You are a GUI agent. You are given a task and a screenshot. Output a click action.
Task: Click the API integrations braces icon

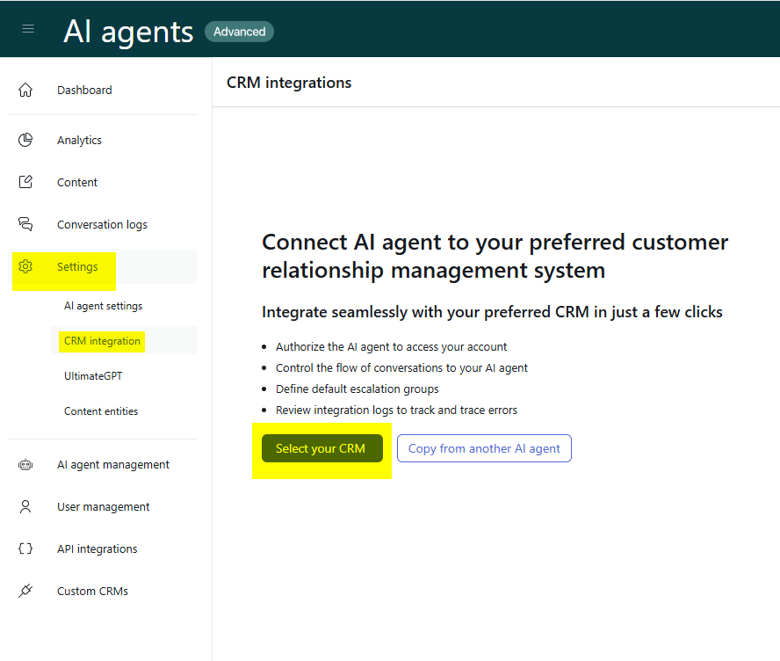(25, 549)
